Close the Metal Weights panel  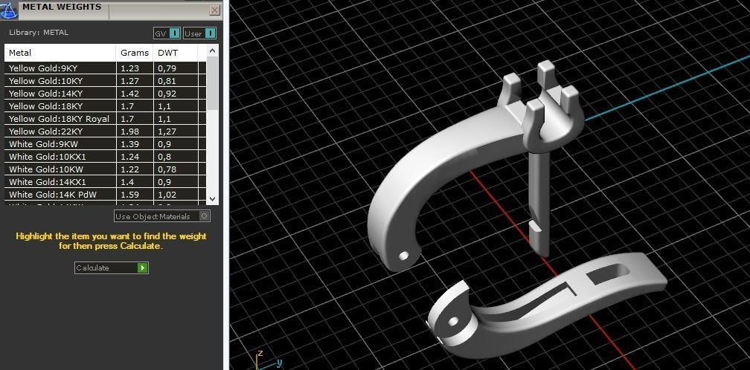(215, 10)
